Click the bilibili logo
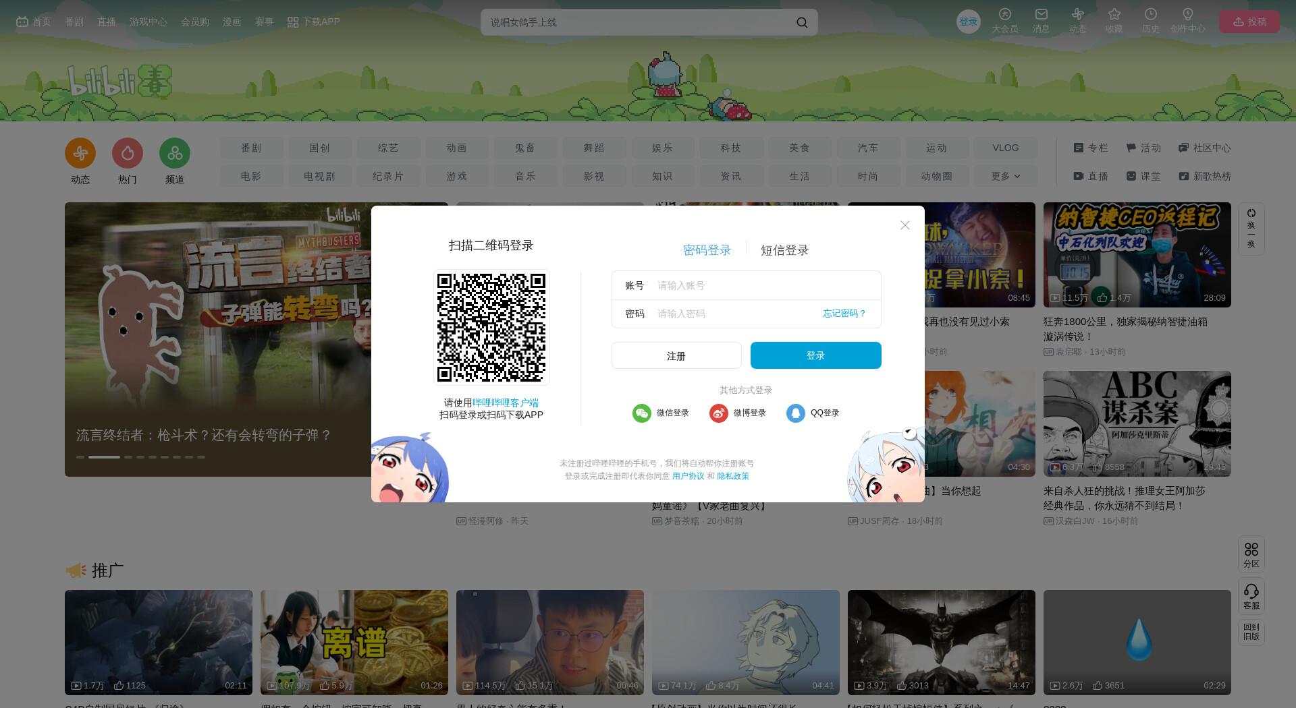1296x708 pixels. click(x=119, y=82)
